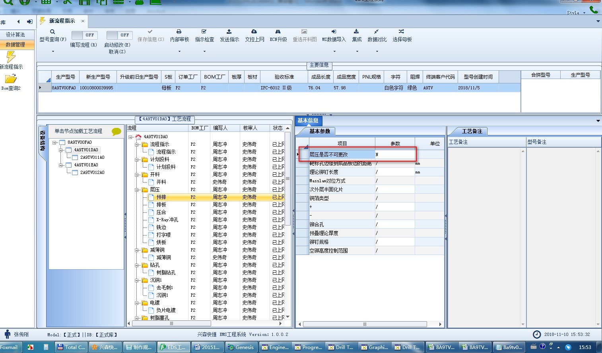Collapse the 8A9TV00FA0 structure node

click(55, 142)
